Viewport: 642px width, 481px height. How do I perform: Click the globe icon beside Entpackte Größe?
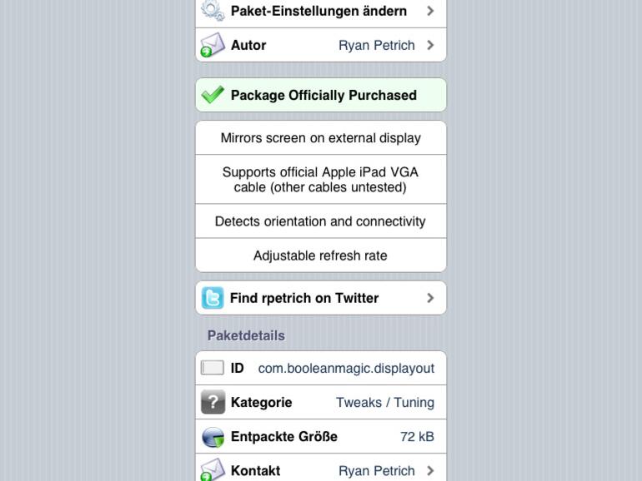[x=213, y=437]
